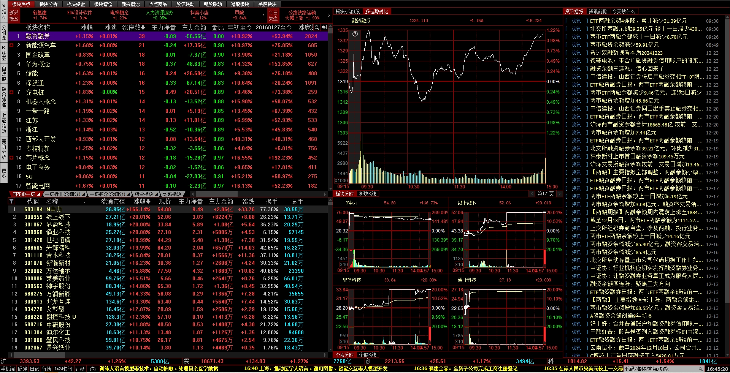
Task: Open the 一级行业(含细分) dropdown tab
Action: [x=65, y=194]
